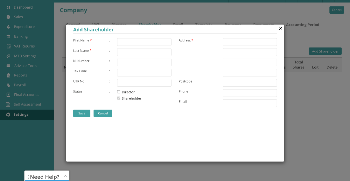Focus the Tax Code field

tap(144, 73)
